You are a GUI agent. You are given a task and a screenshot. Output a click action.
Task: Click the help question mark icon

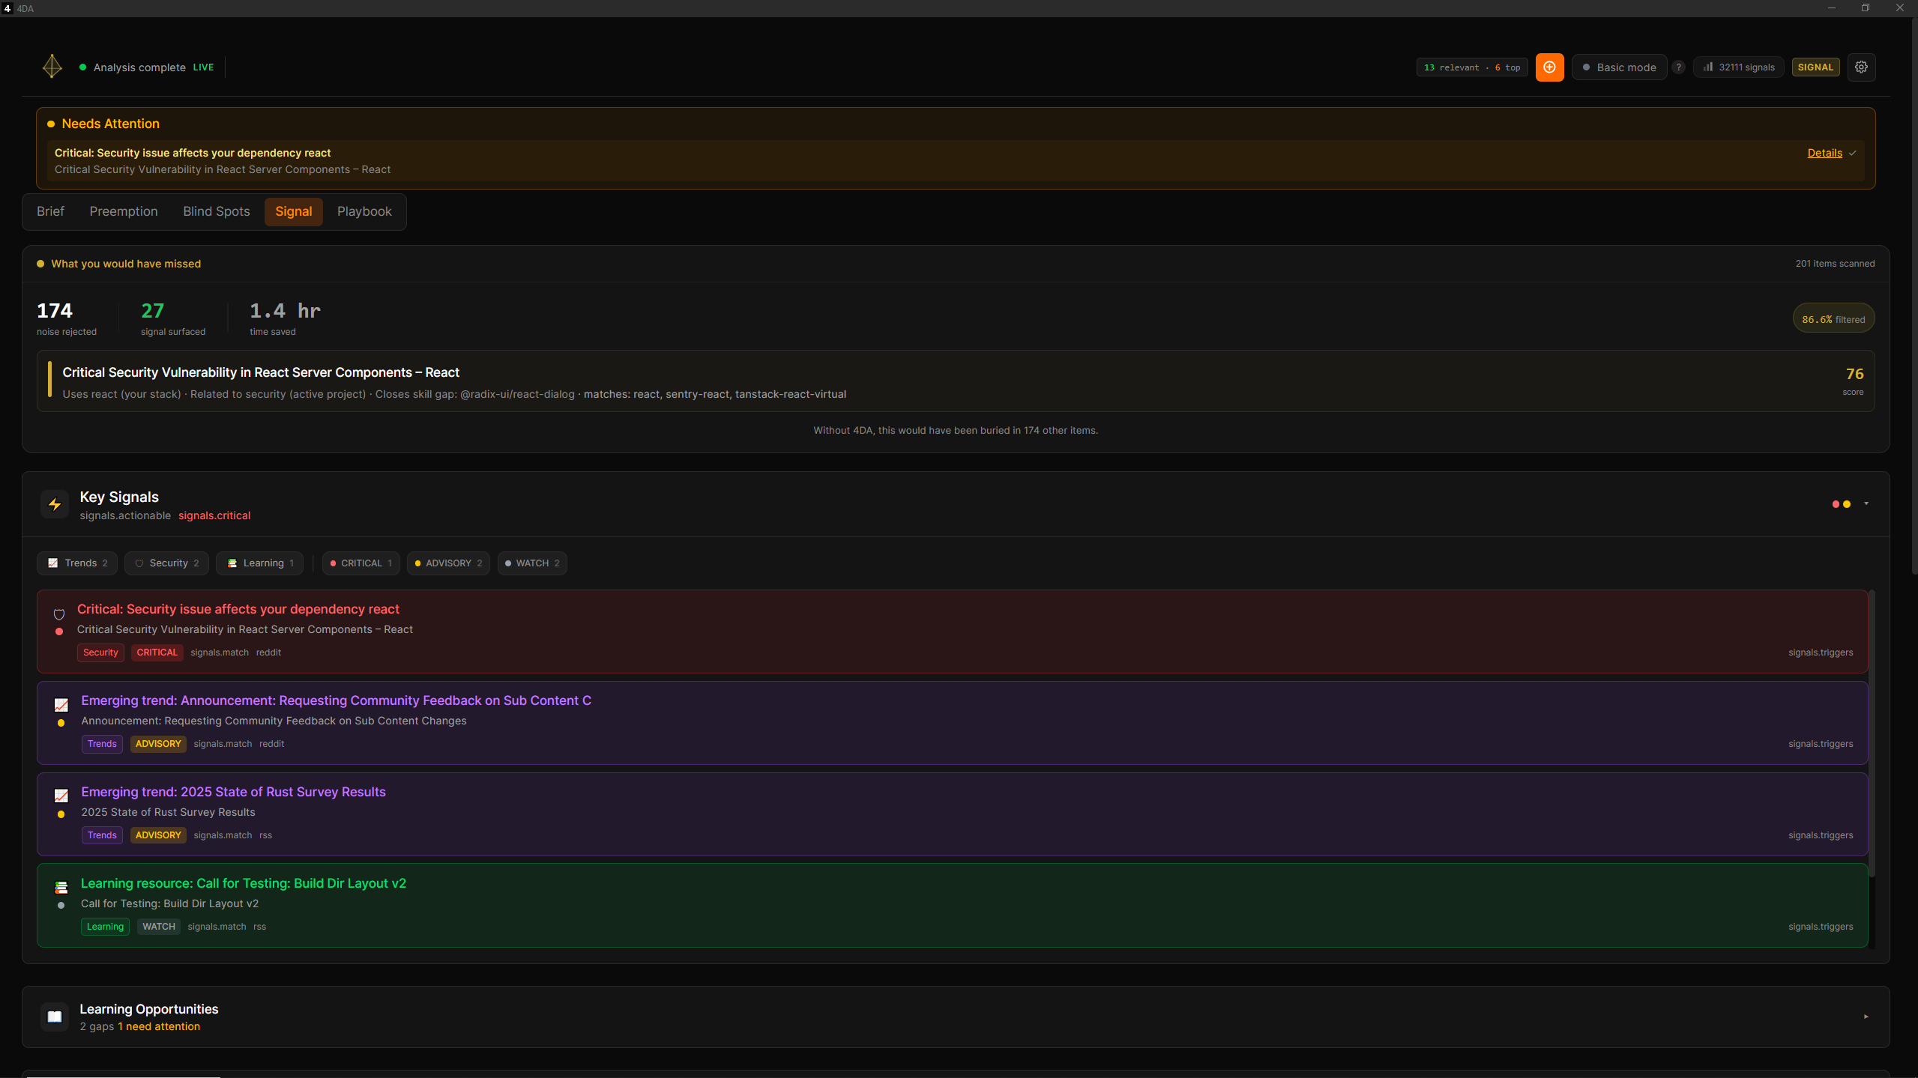[x=1679, y=67]
